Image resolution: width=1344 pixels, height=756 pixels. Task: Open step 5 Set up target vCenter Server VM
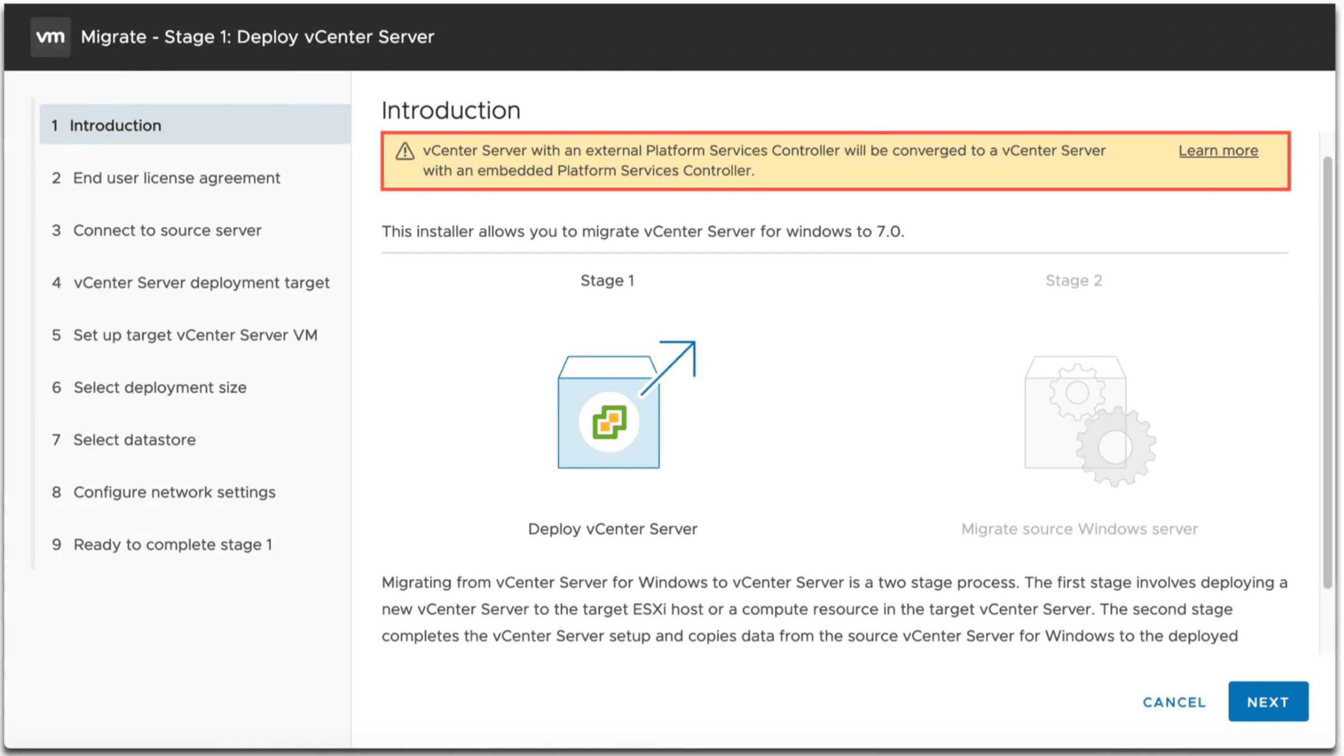pyautogui.click(x=195, y=334)
